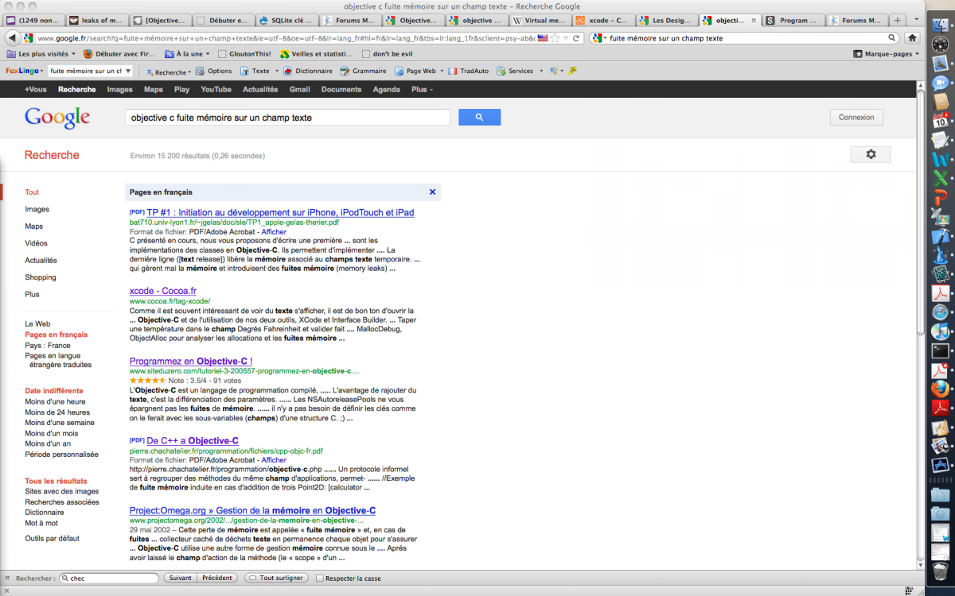The image size is (955, 596).
Task: Click the FoxLingo highlighter pin icon
Action: pyautogui.click(x=572, y=71)
